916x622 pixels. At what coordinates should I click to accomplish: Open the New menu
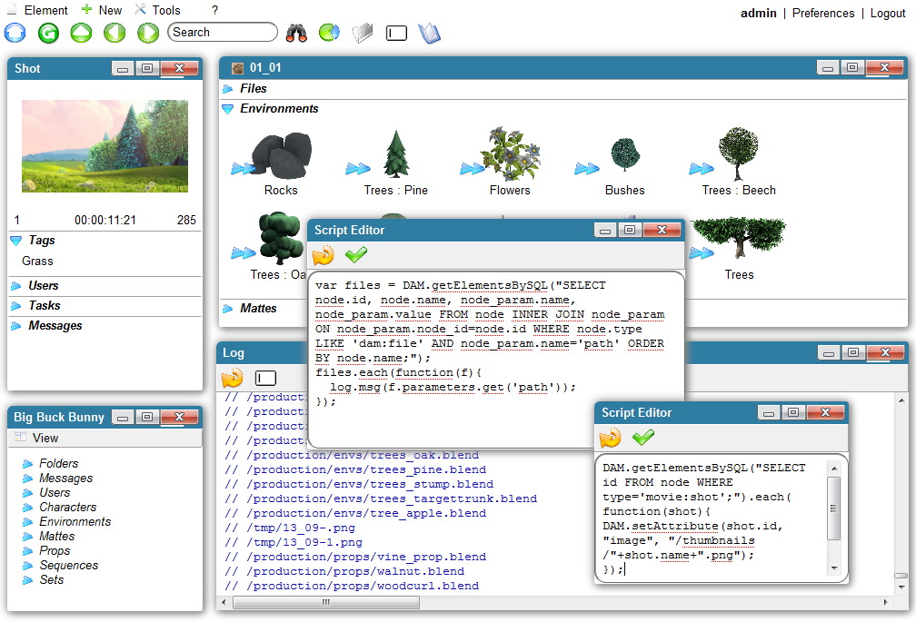tap(109, 10)
